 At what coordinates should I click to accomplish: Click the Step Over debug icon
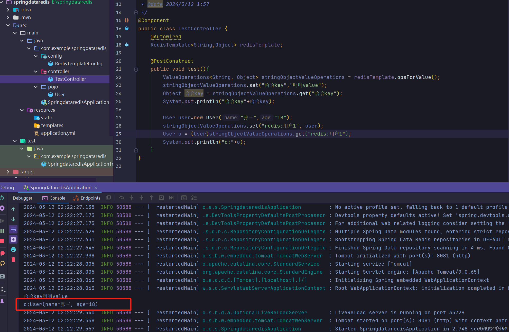[x=122, y=198]
